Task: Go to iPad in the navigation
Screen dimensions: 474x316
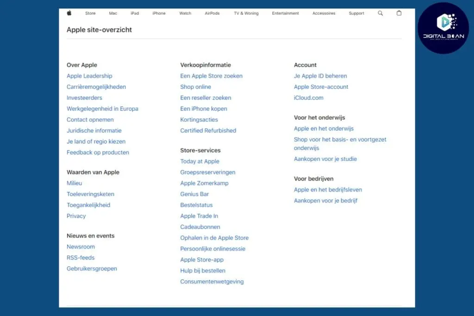Action: [x=135, y=13]
